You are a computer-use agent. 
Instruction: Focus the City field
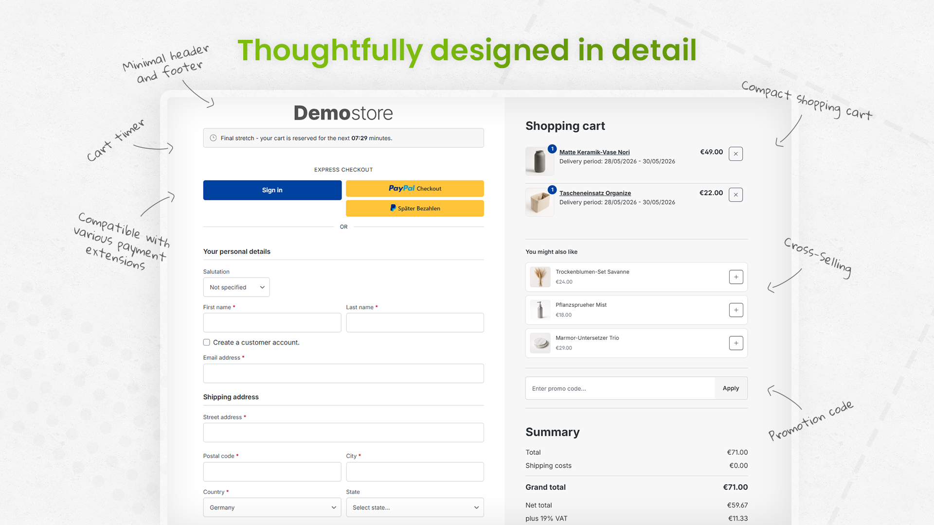(x=415, y=472)
